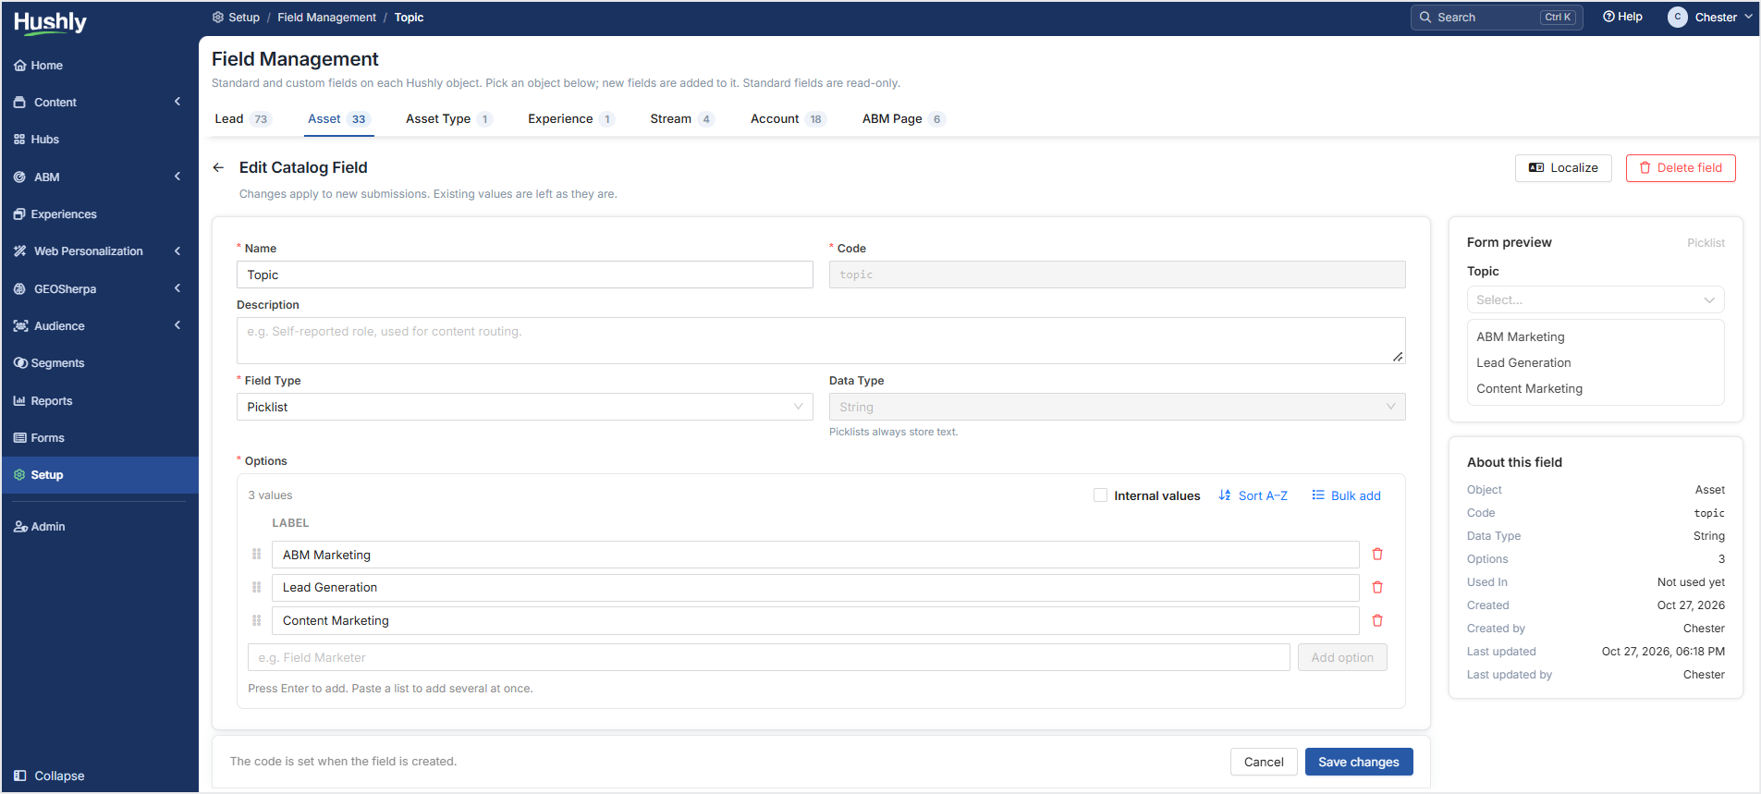This screenshot has width=1761, height=794.
Task: Click Save changes
Action: click(1359, 763)
